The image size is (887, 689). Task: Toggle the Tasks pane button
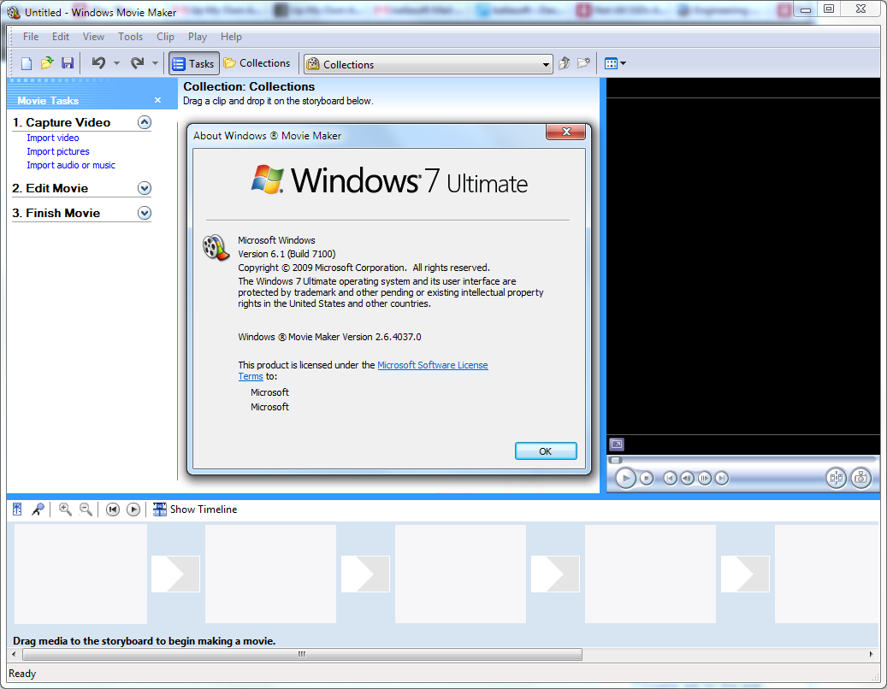tap(194, 63)
